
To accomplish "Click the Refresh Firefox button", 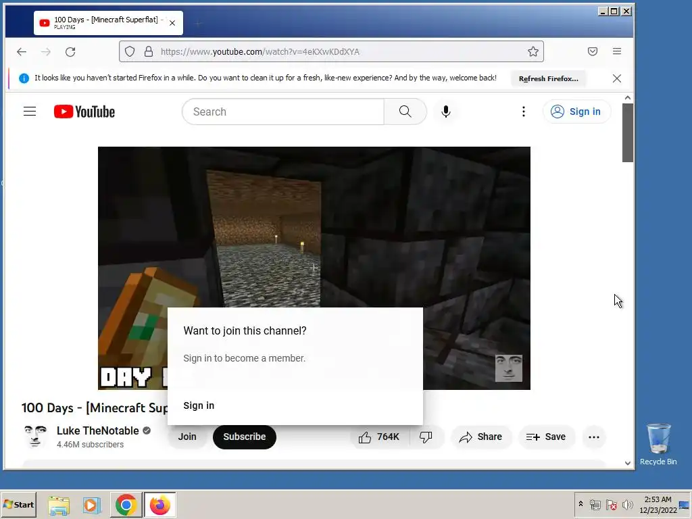I will 548,78.
